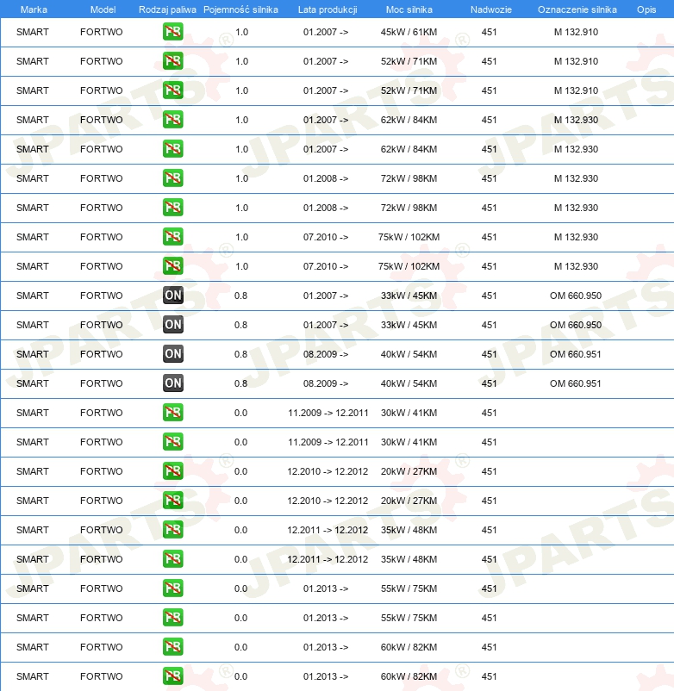674x691 pixels.
Task: Click the Oznaczenie silnika column header
Action: (577, 9)
